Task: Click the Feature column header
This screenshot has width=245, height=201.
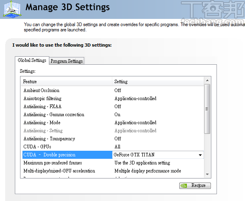Action: (x=66, y=82)
